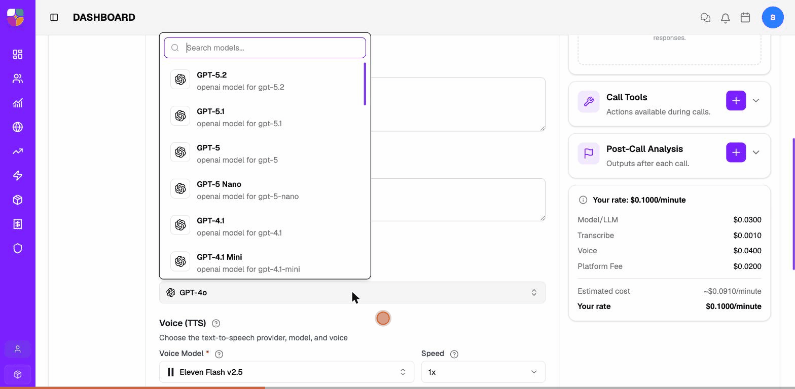Open the lightning bolt icon in sidebar
The height and width of the screenshot is (389, 795).
pyautogui.click(x=18, y=176)
